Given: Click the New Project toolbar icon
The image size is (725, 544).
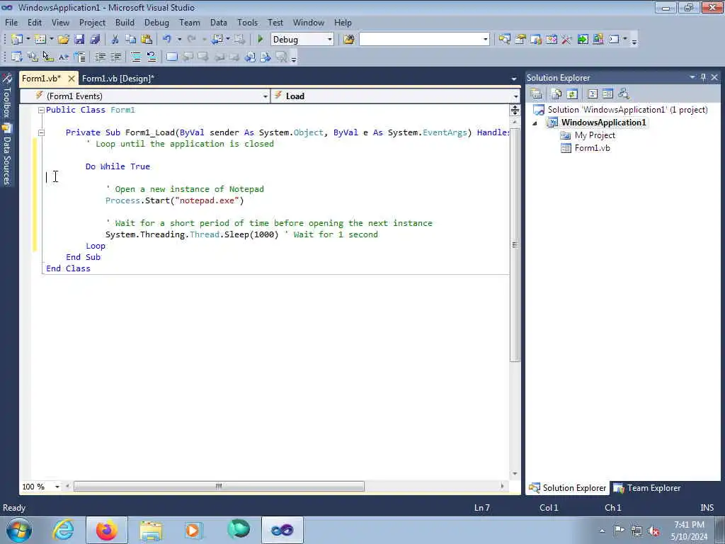Looking at the screenshot, I should (x=17, y=40).
